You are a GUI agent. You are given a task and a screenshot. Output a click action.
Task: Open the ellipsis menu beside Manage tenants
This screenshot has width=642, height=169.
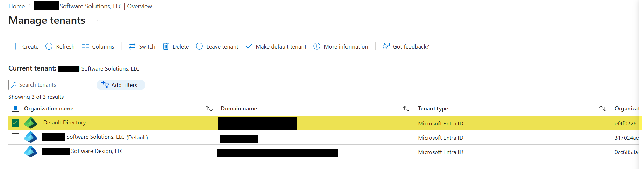click(x=99, y=21)
